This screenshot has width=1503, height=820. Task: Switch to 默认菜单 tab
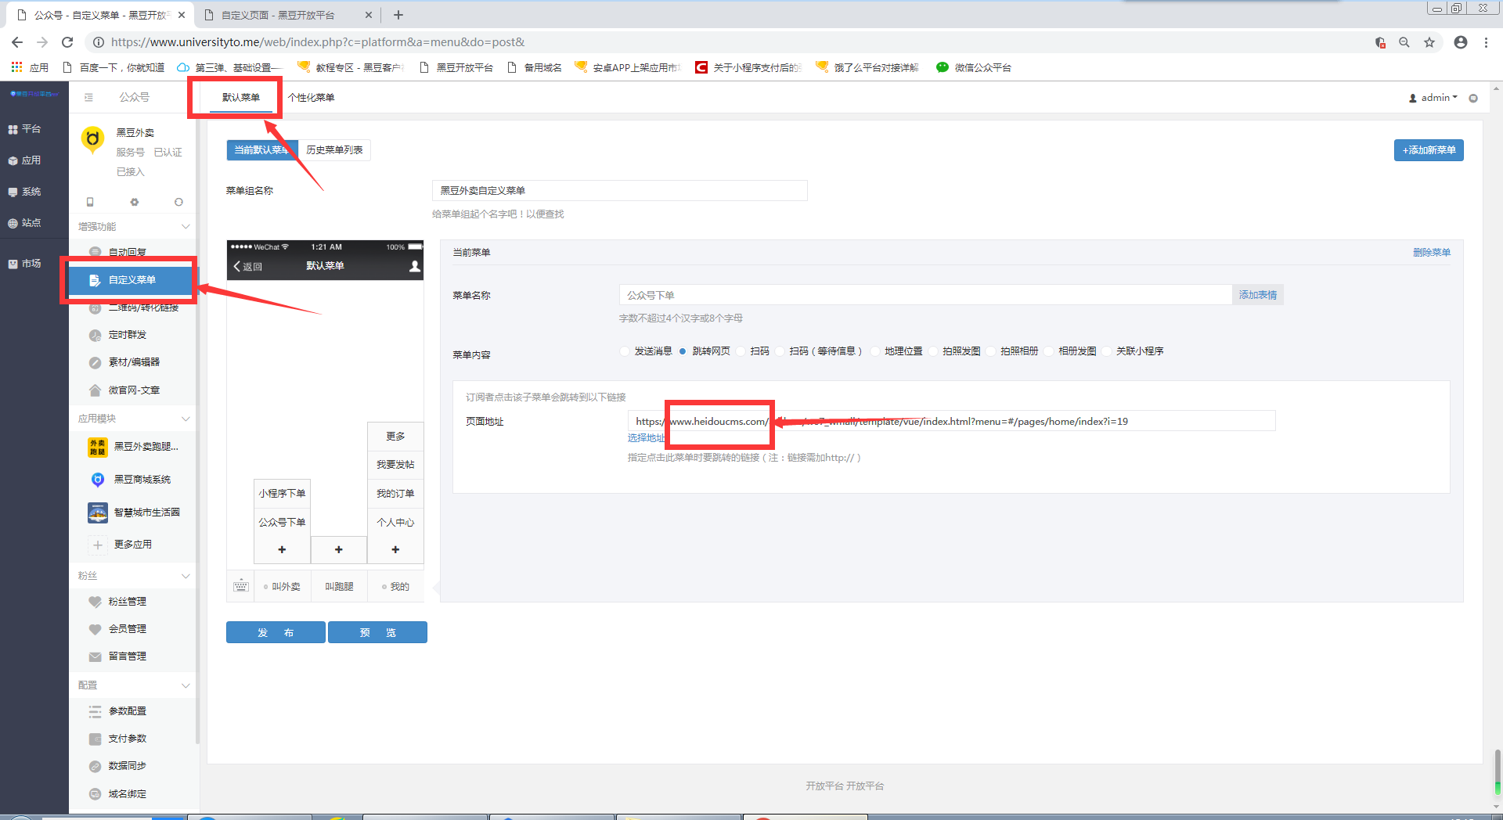241,98
